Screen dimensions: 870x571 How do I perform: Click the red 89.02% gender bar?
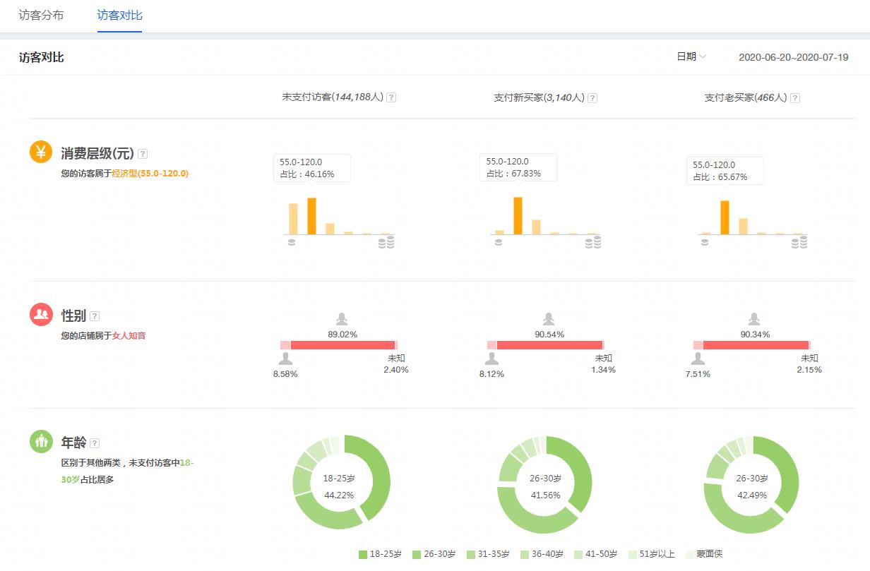(x=342, y=345)
